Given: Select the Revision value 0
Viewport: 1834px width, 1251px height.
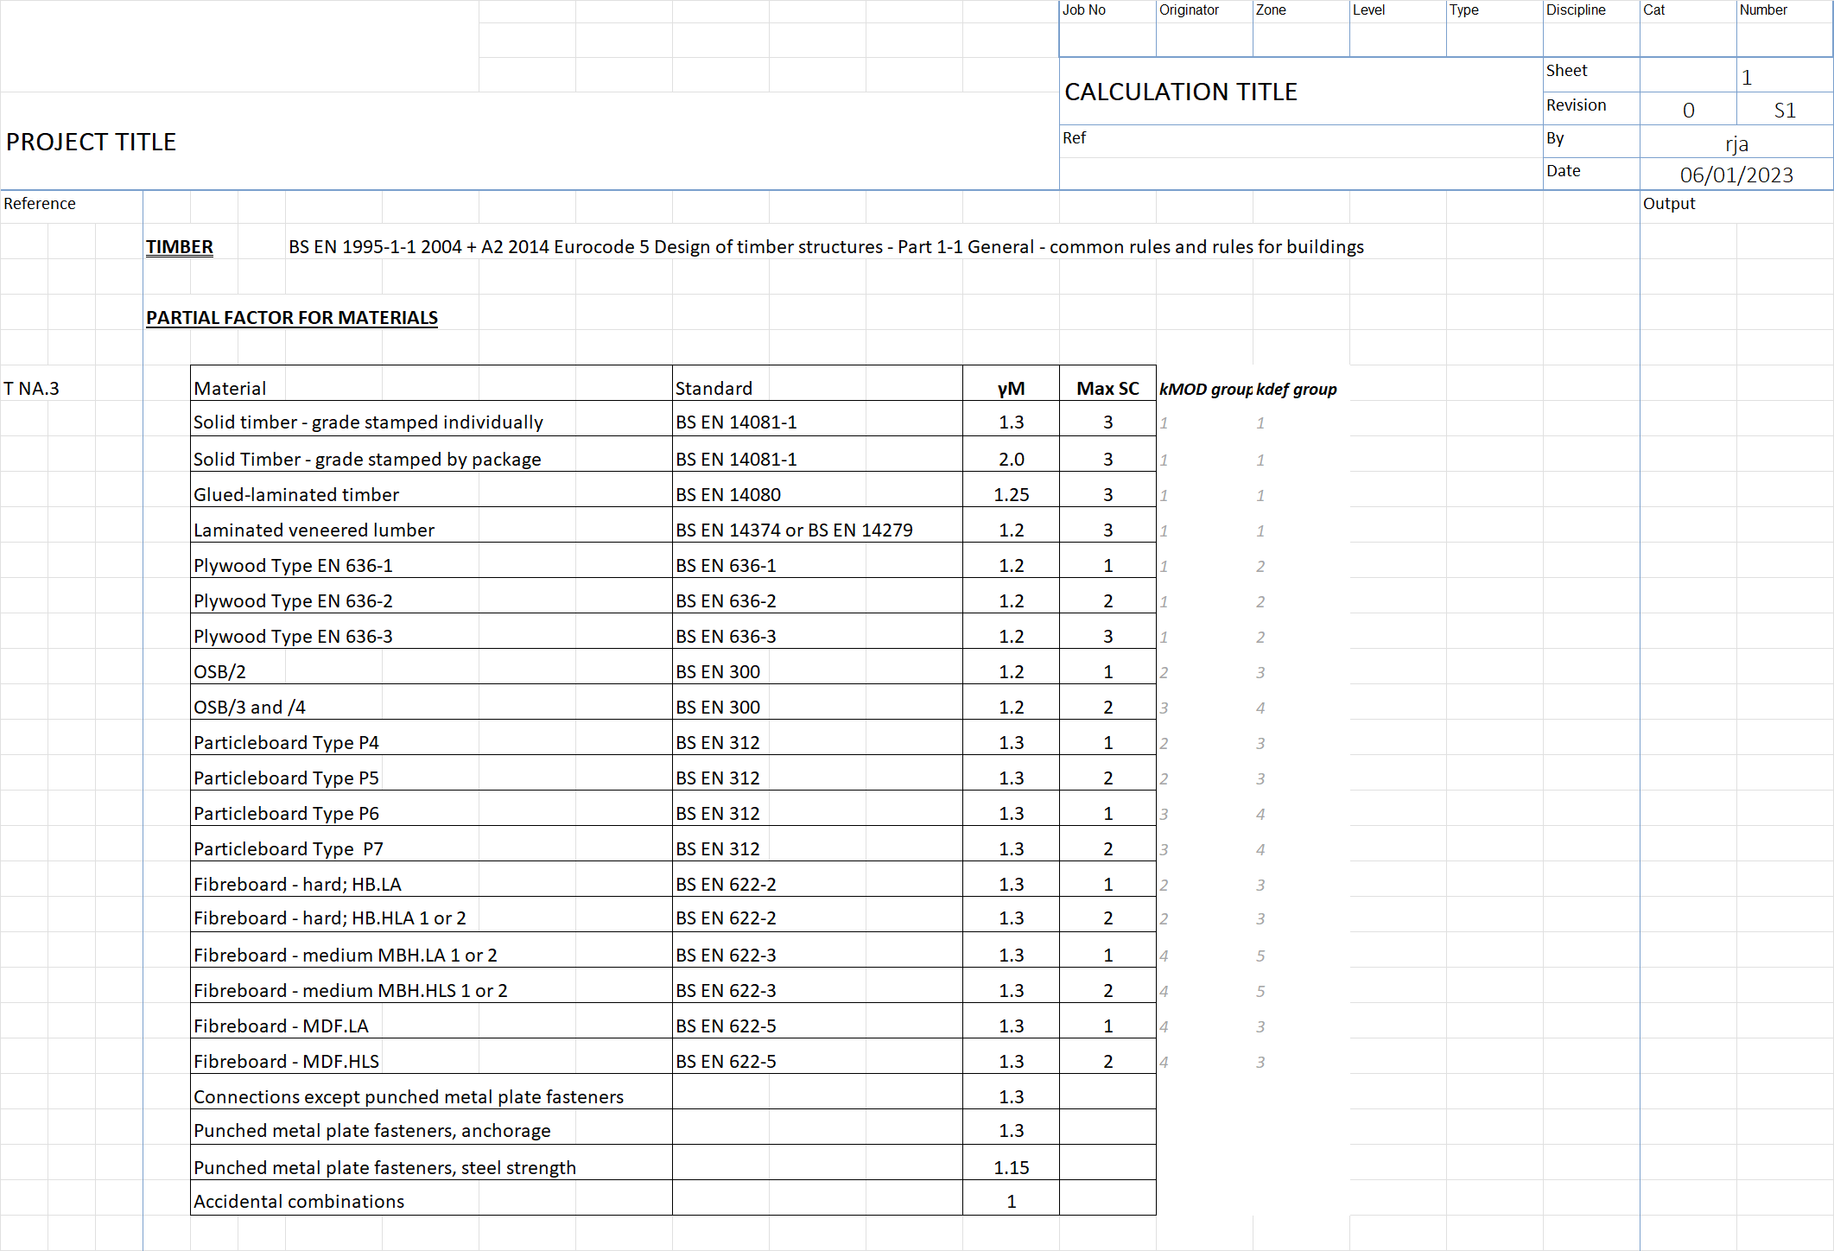Looking at the screenshot, I should (1688, 109).
